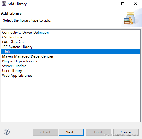Click the Eclipse application icon in title bar
142x139 pixels.
4,4
